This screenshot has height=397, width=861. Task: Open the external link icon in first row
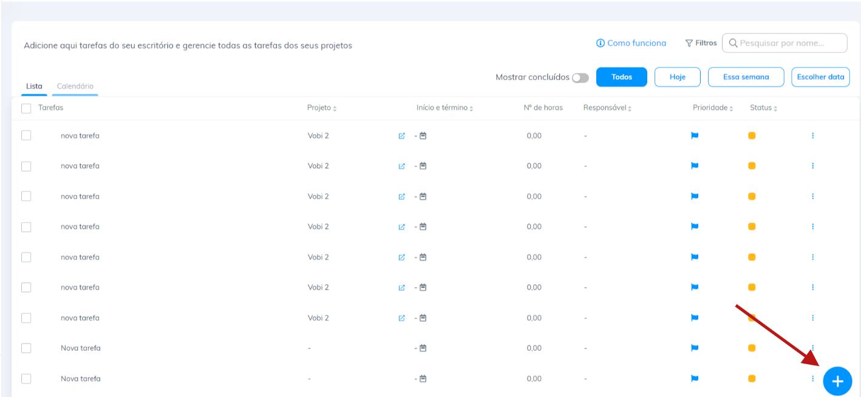point(401,136)
